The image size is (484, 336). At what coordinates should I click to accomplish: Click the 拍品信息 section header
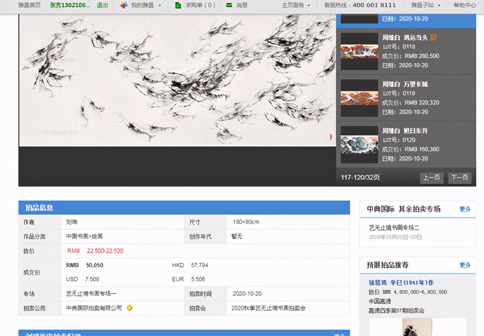[184, 208]
